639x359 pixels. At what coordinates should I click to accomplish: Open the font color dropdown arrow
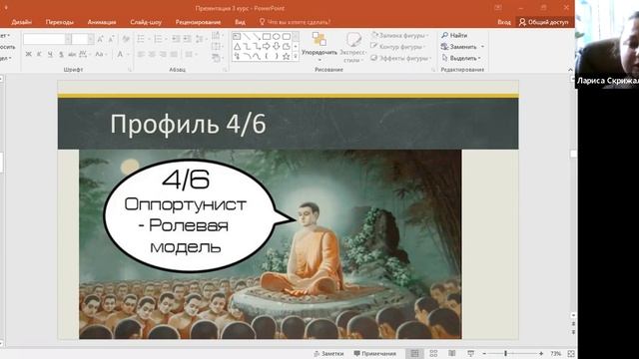(x=128, y=54)
